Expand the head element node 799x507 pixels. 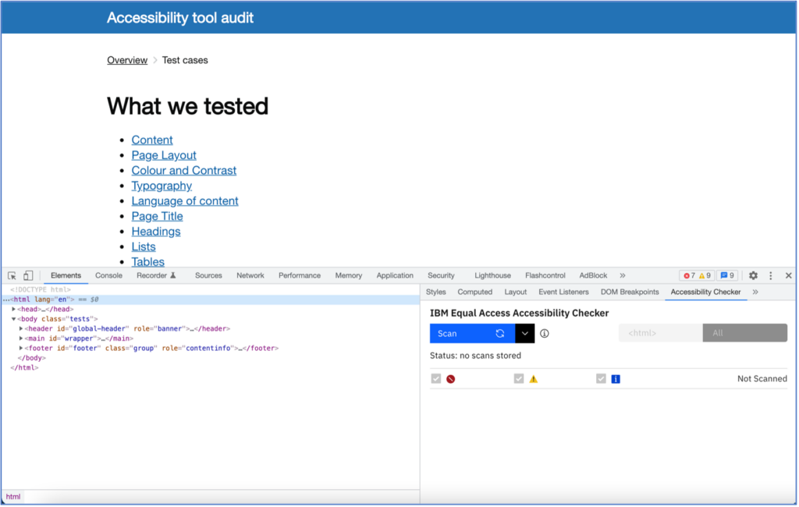tap(14, 310)
